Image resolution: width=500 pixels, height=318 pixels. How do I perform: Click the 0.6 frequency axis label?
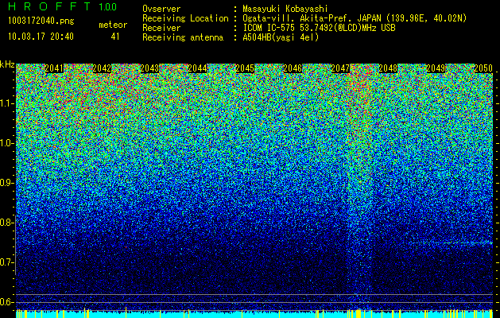pos(6,302)
